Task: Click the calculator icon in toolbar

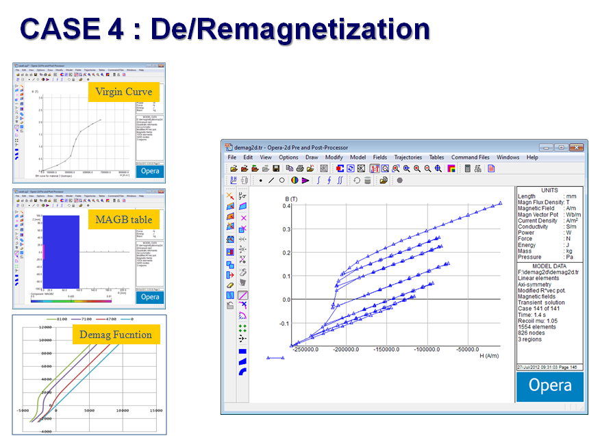Action: click(468, 168)
